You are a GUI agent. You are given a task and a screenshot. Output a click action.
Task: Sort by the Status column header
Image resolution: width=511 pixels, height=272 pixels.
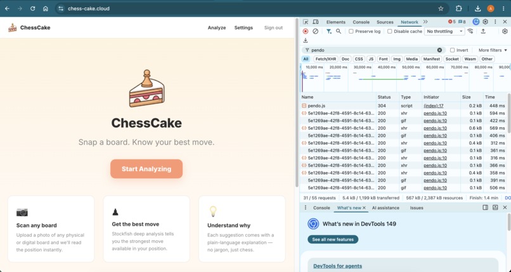pos(387,97)
